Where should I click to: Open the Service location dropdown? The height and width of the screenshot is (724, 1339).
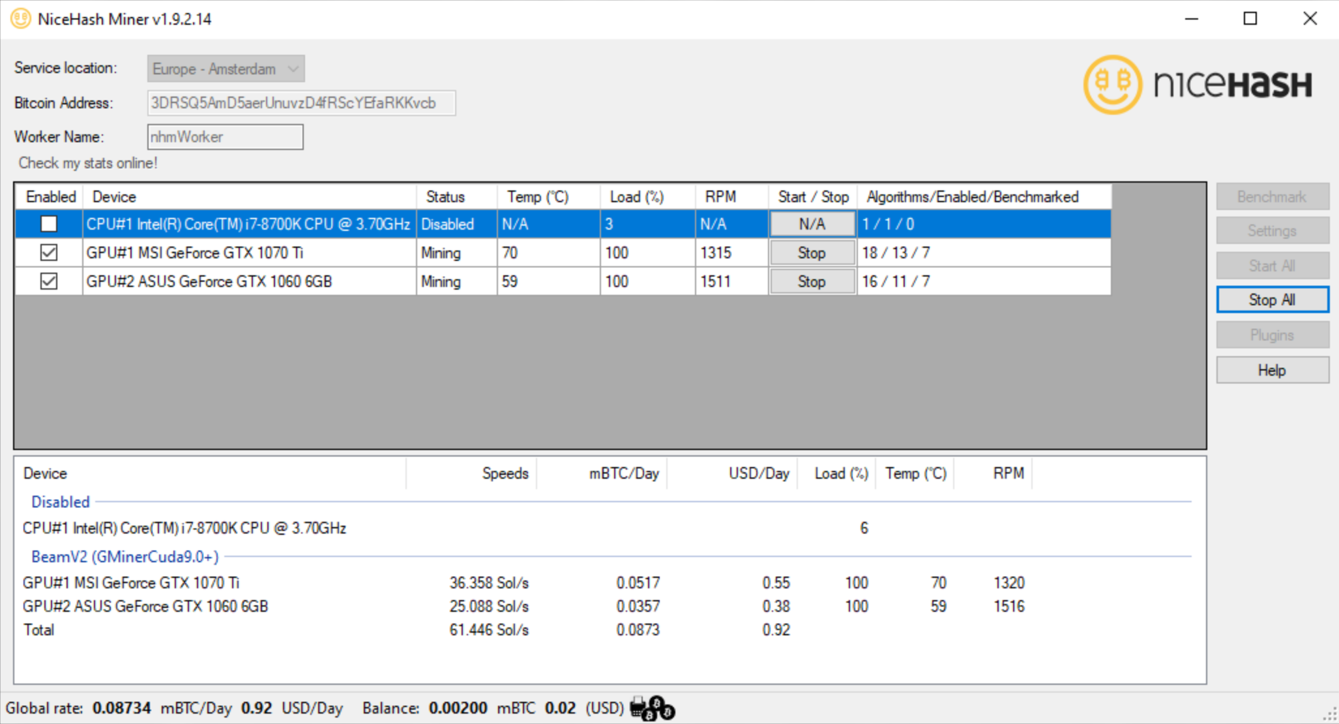(x=226, y=68)
